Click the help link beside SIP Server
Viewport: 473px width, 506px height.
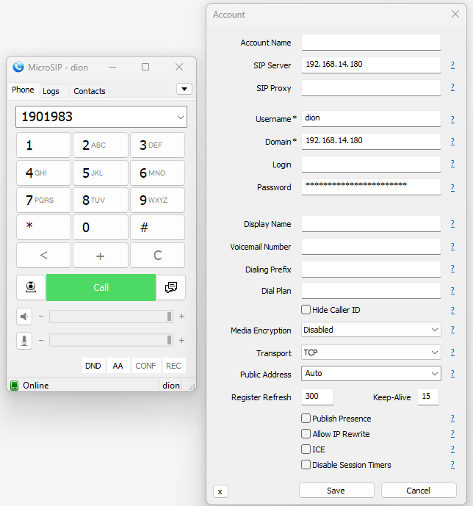pyautogui.click(x=452, y=65)
